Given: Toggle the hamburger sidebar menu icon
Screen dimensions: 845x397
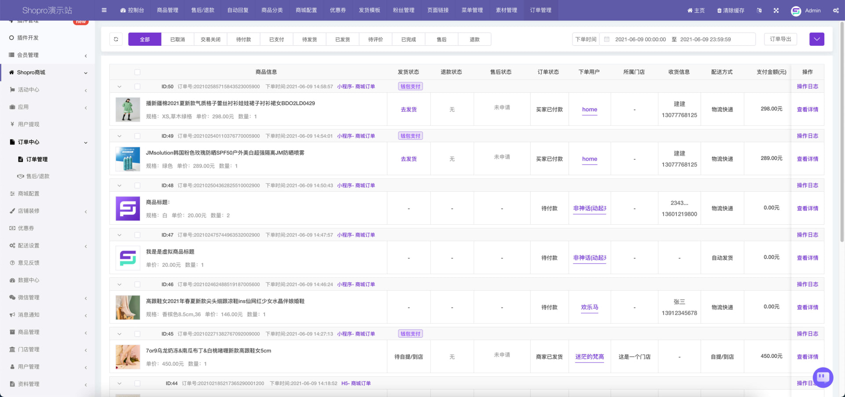Looking at the screenshot, I should [104, 10].
